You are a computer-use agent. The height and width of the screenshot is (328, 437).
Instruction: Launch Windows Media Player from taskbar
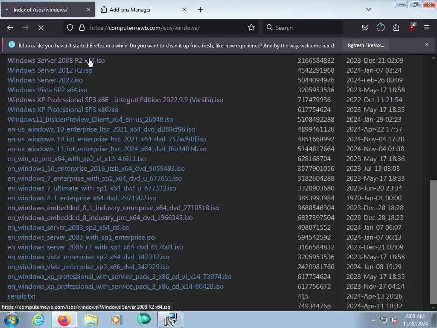117,319
